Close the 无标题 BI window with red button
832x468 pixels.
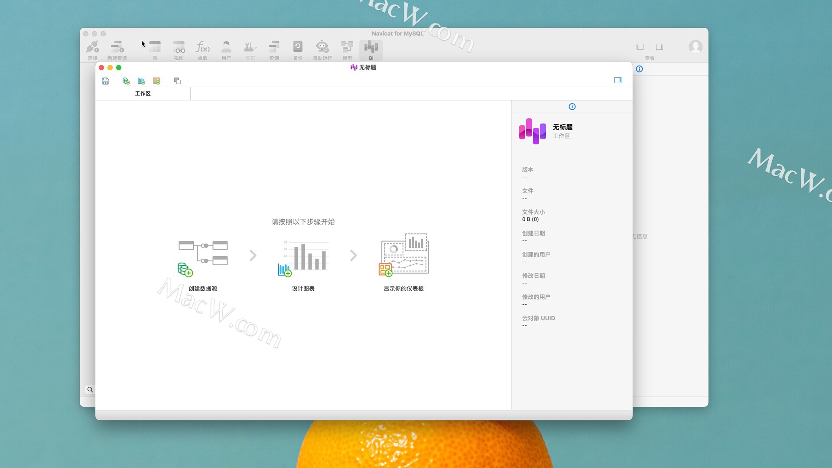pos(101,68)
